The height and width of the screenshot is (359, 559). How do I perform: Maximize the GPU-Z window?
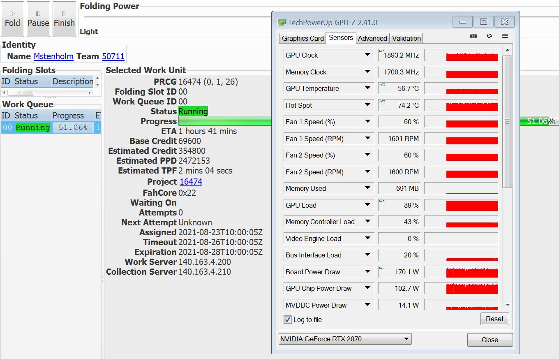point(483,22)
